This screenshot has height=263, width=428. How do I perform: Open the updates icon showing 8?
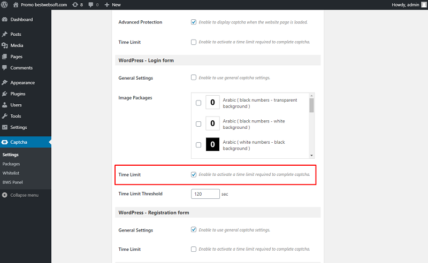pos(75,5)
